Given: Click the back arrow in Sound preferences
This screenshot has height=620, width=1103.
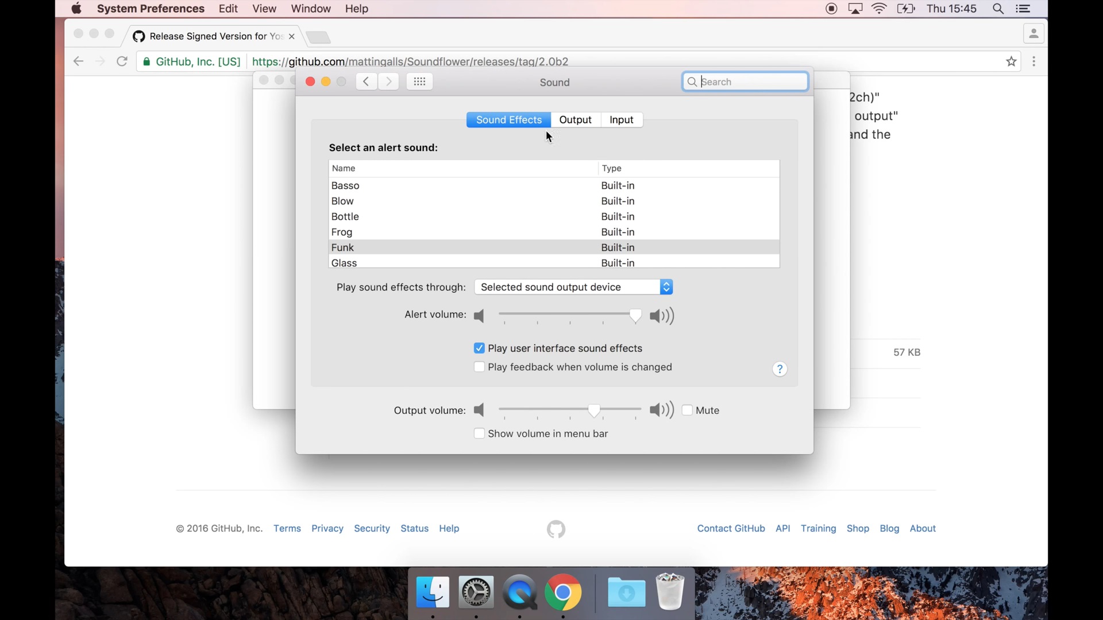Looking at the screenshot, I should click(366, 81).
